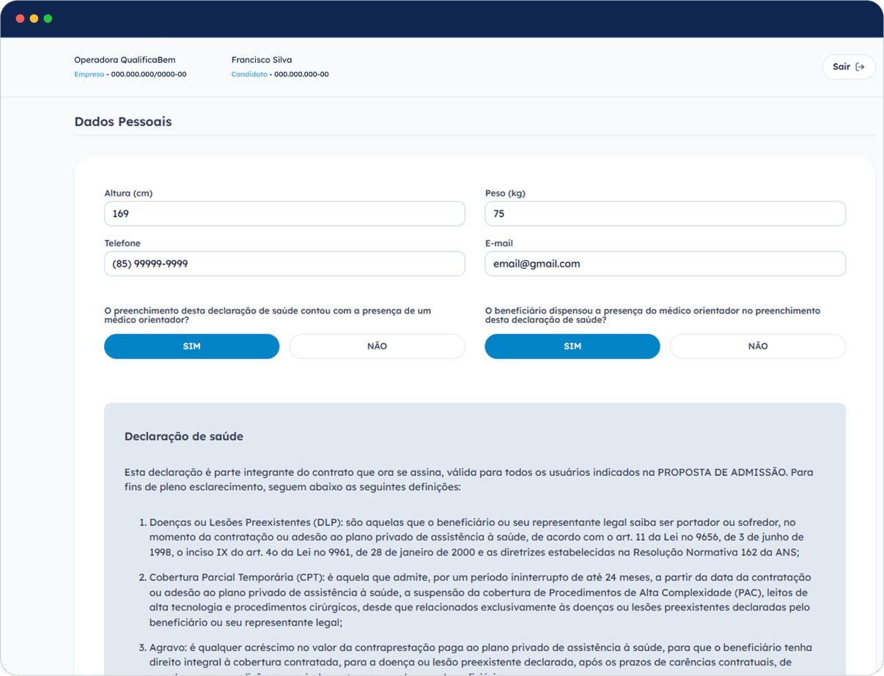Click the green maximize window dot
Screen dimensions: 884x676
(48, 18)
